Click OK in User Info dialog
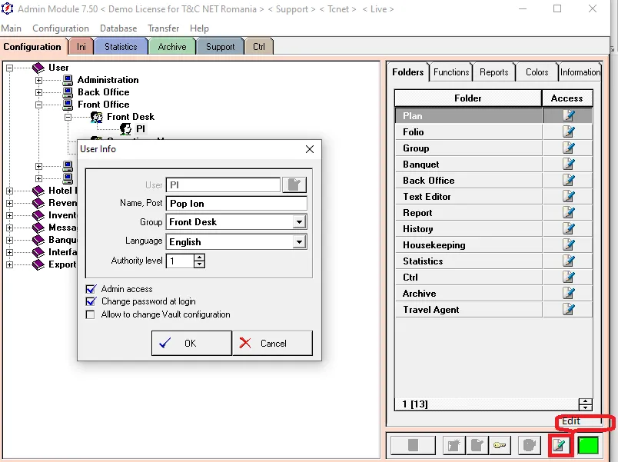The image size is (618, 462). click(x=191, y=344)
